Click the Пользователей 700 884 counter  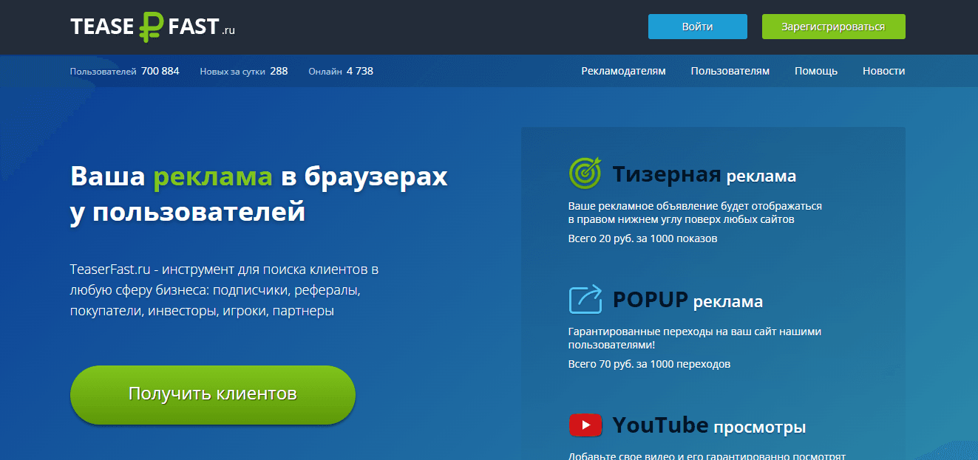pos(124,71)
